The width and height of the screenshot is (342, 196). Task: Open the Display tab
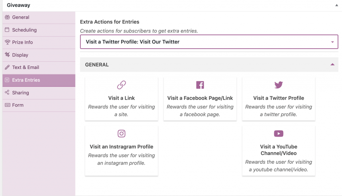[39, 55]
